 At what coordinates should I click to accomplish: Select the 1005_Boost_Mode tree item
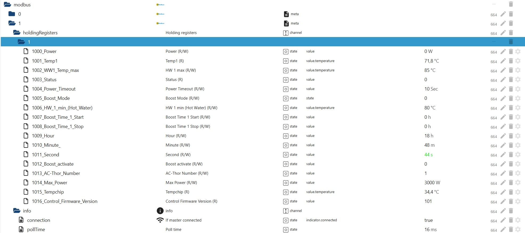point(51,98)
